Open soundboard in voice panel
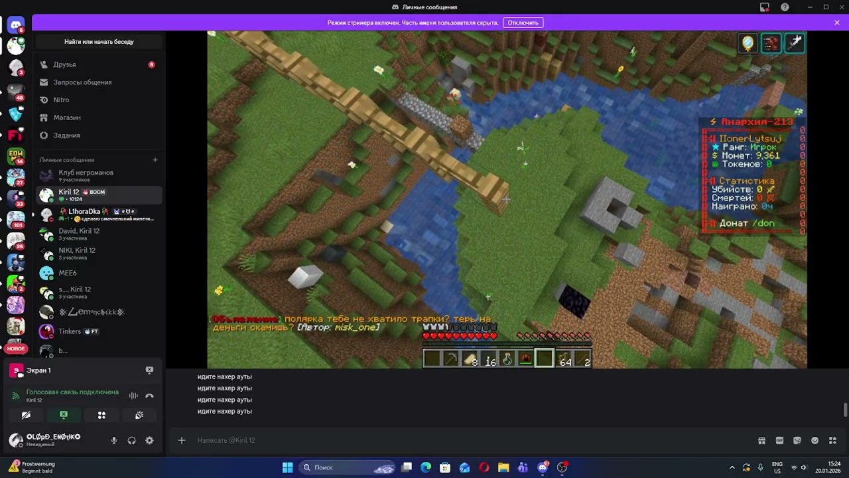This screenshot has width=849, height=478. [139, 415]
